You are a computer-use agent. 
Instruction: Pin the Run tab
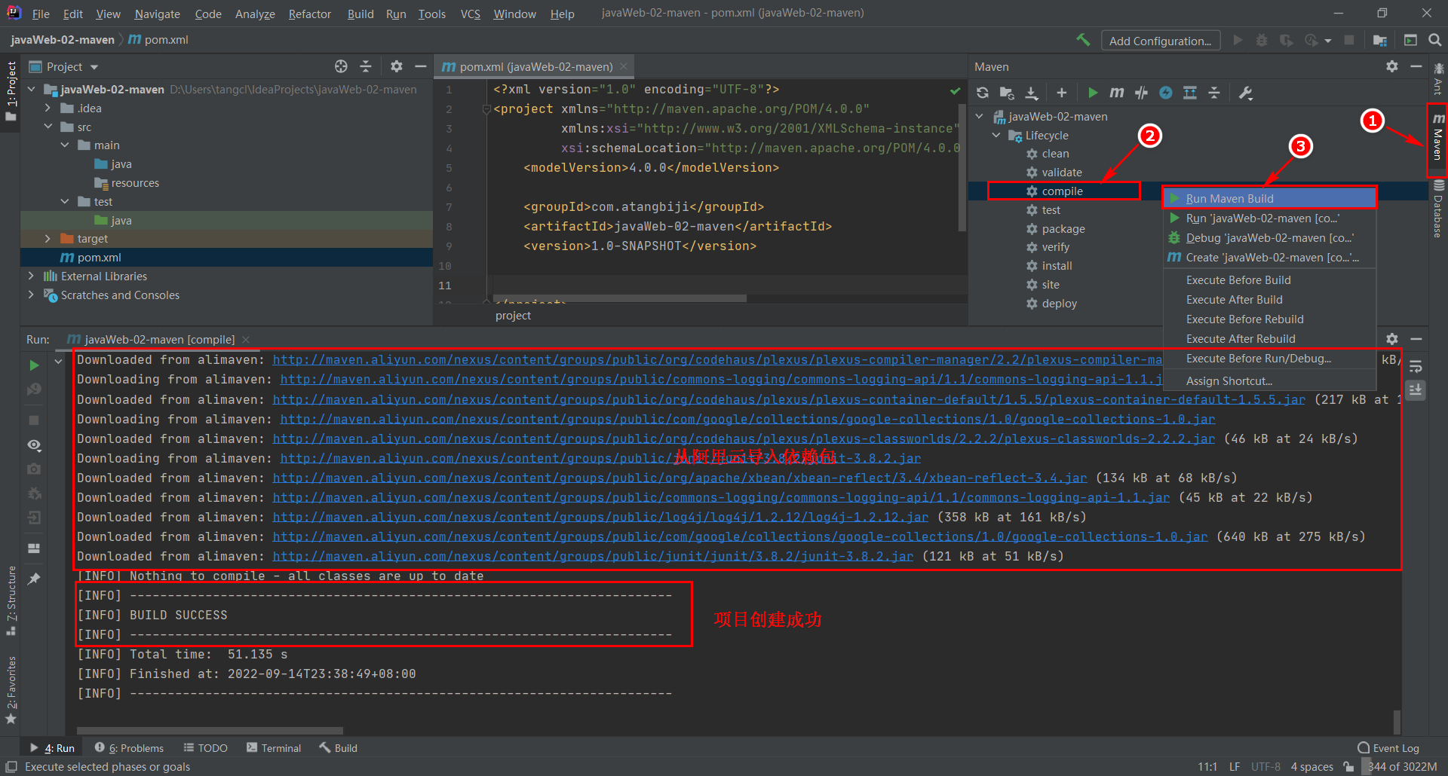(x=34, y=579)
